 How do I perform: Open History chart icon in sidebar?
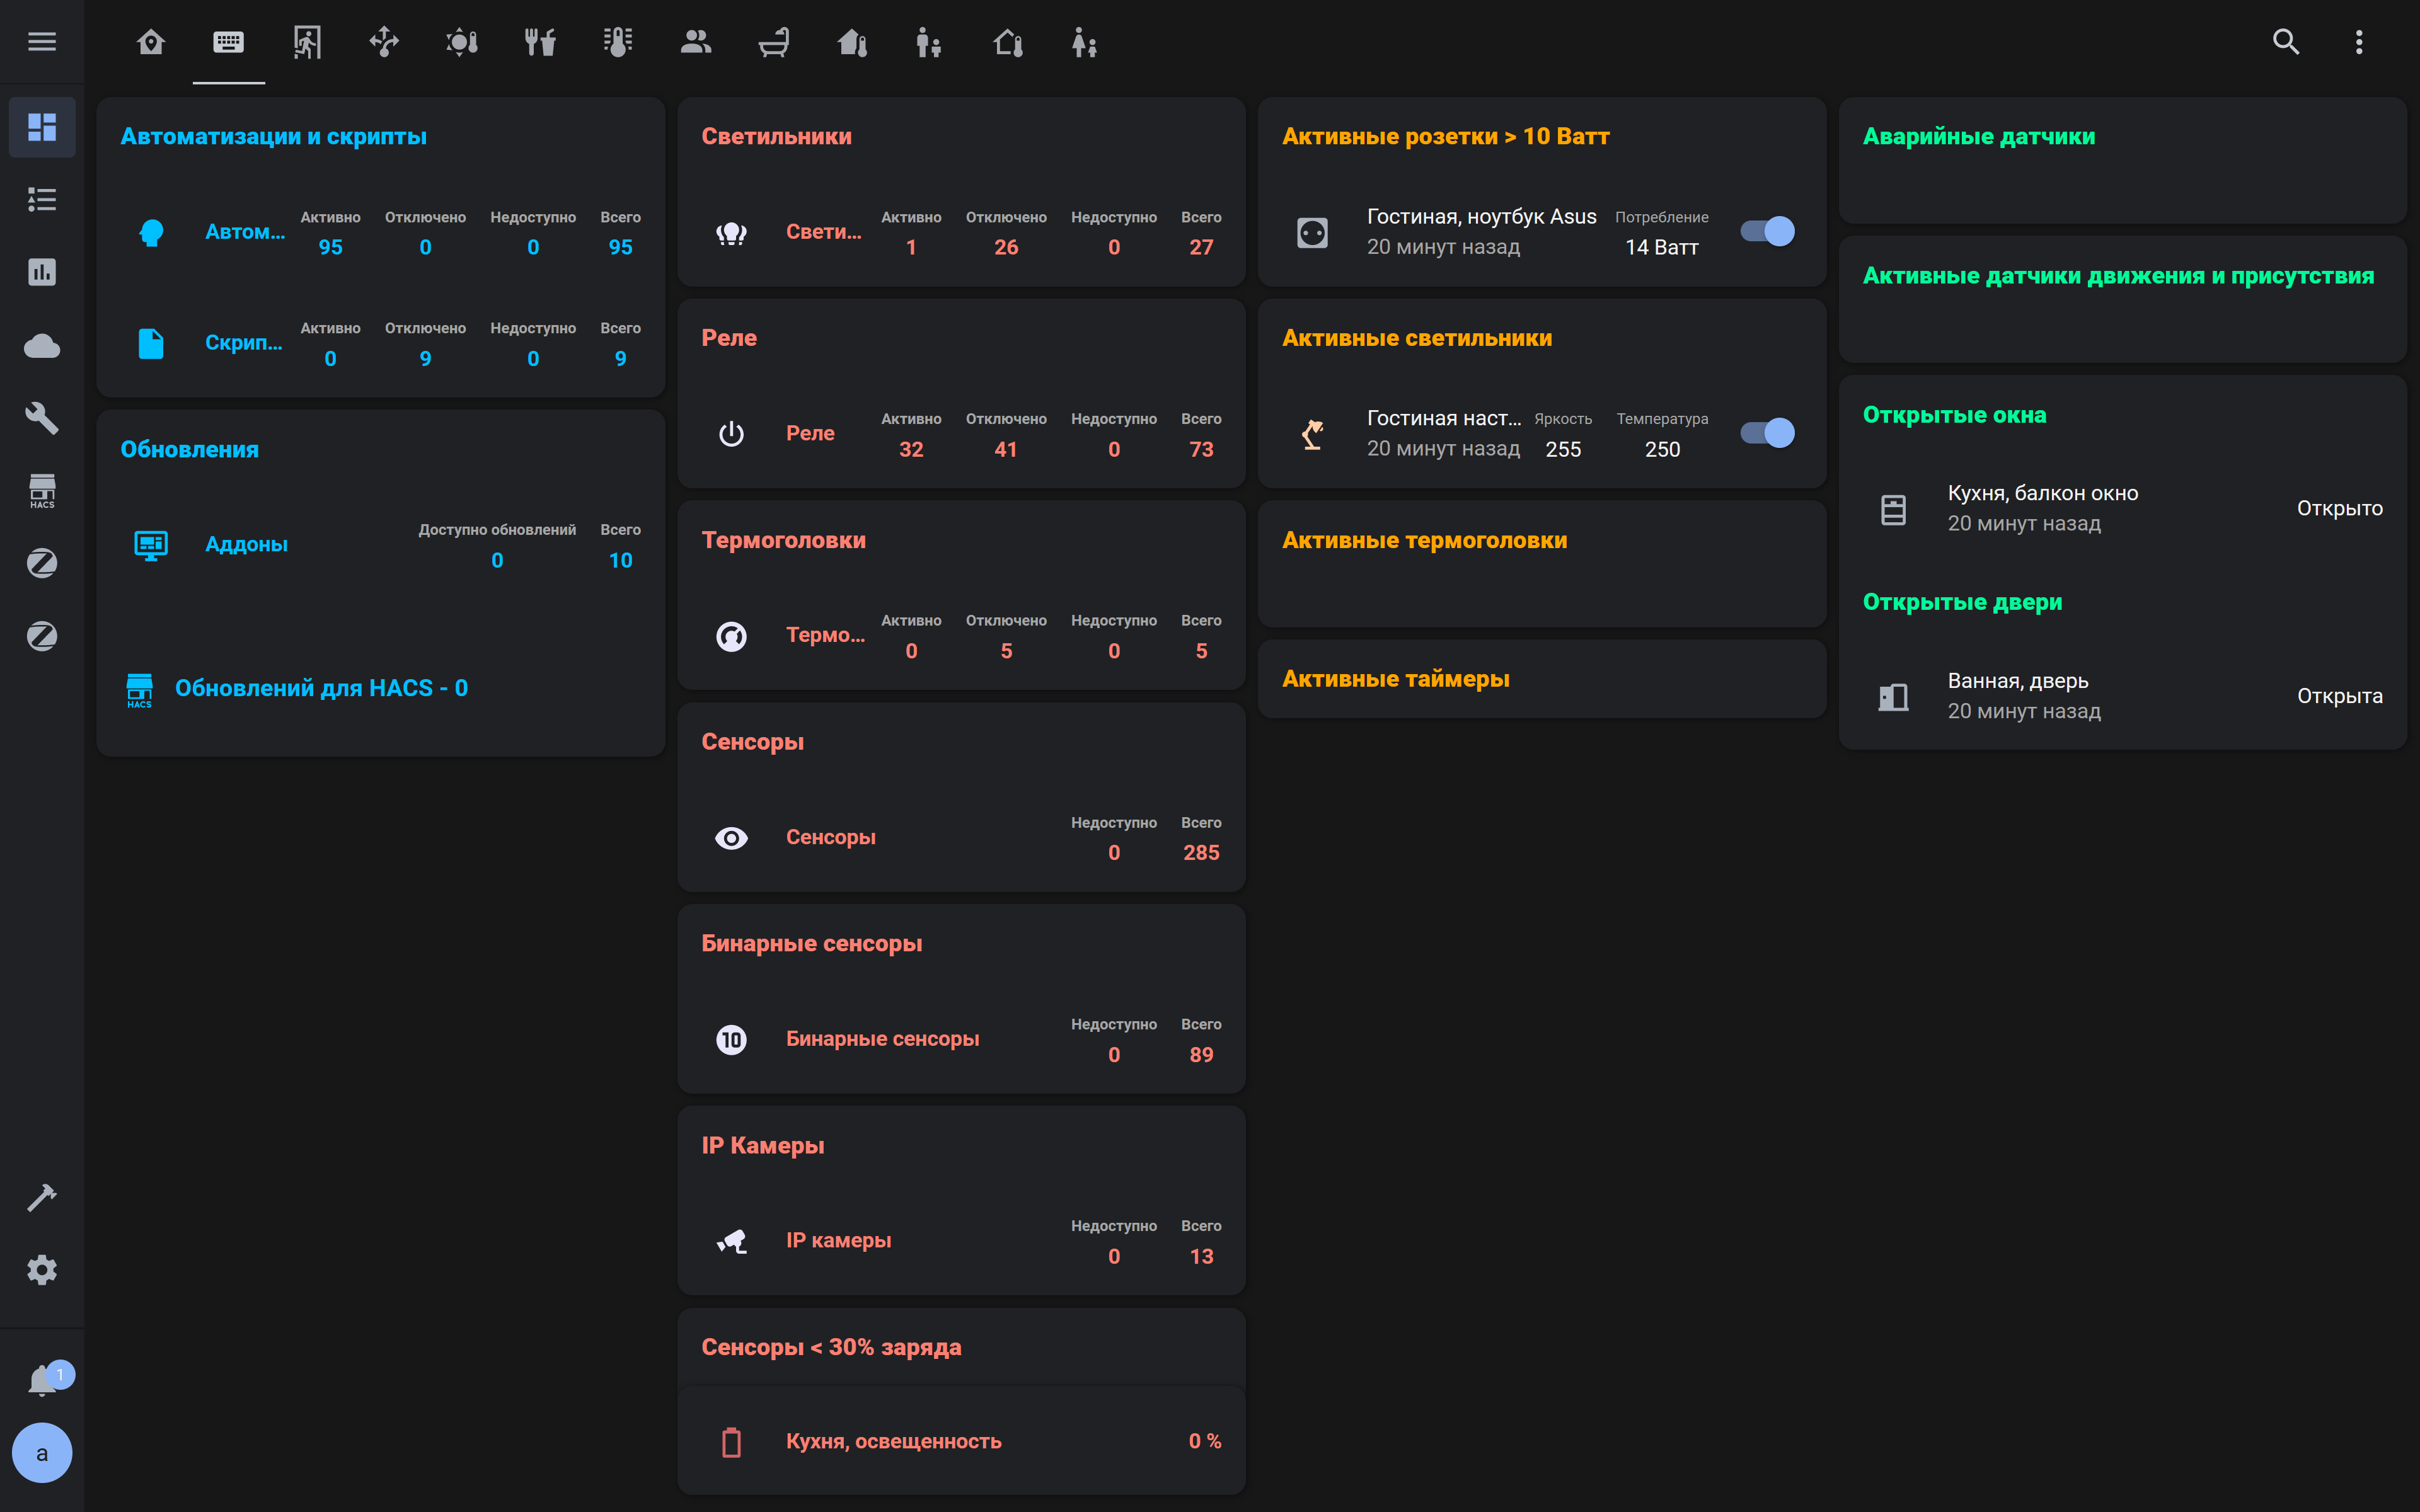(x=42, y=272)
